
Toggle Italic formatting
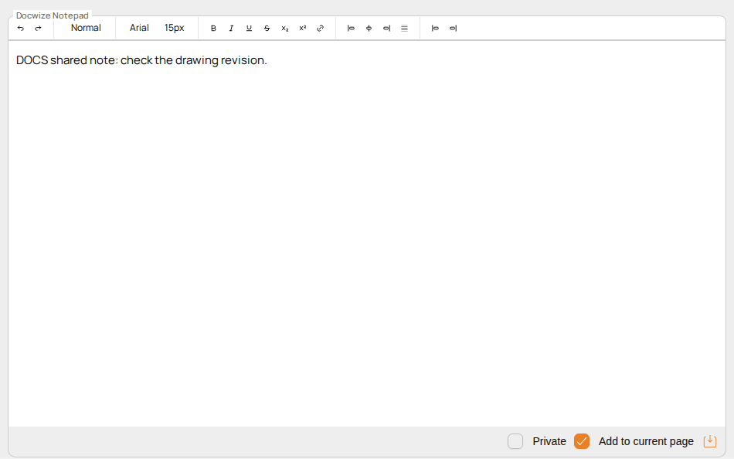tap(231, 28)
